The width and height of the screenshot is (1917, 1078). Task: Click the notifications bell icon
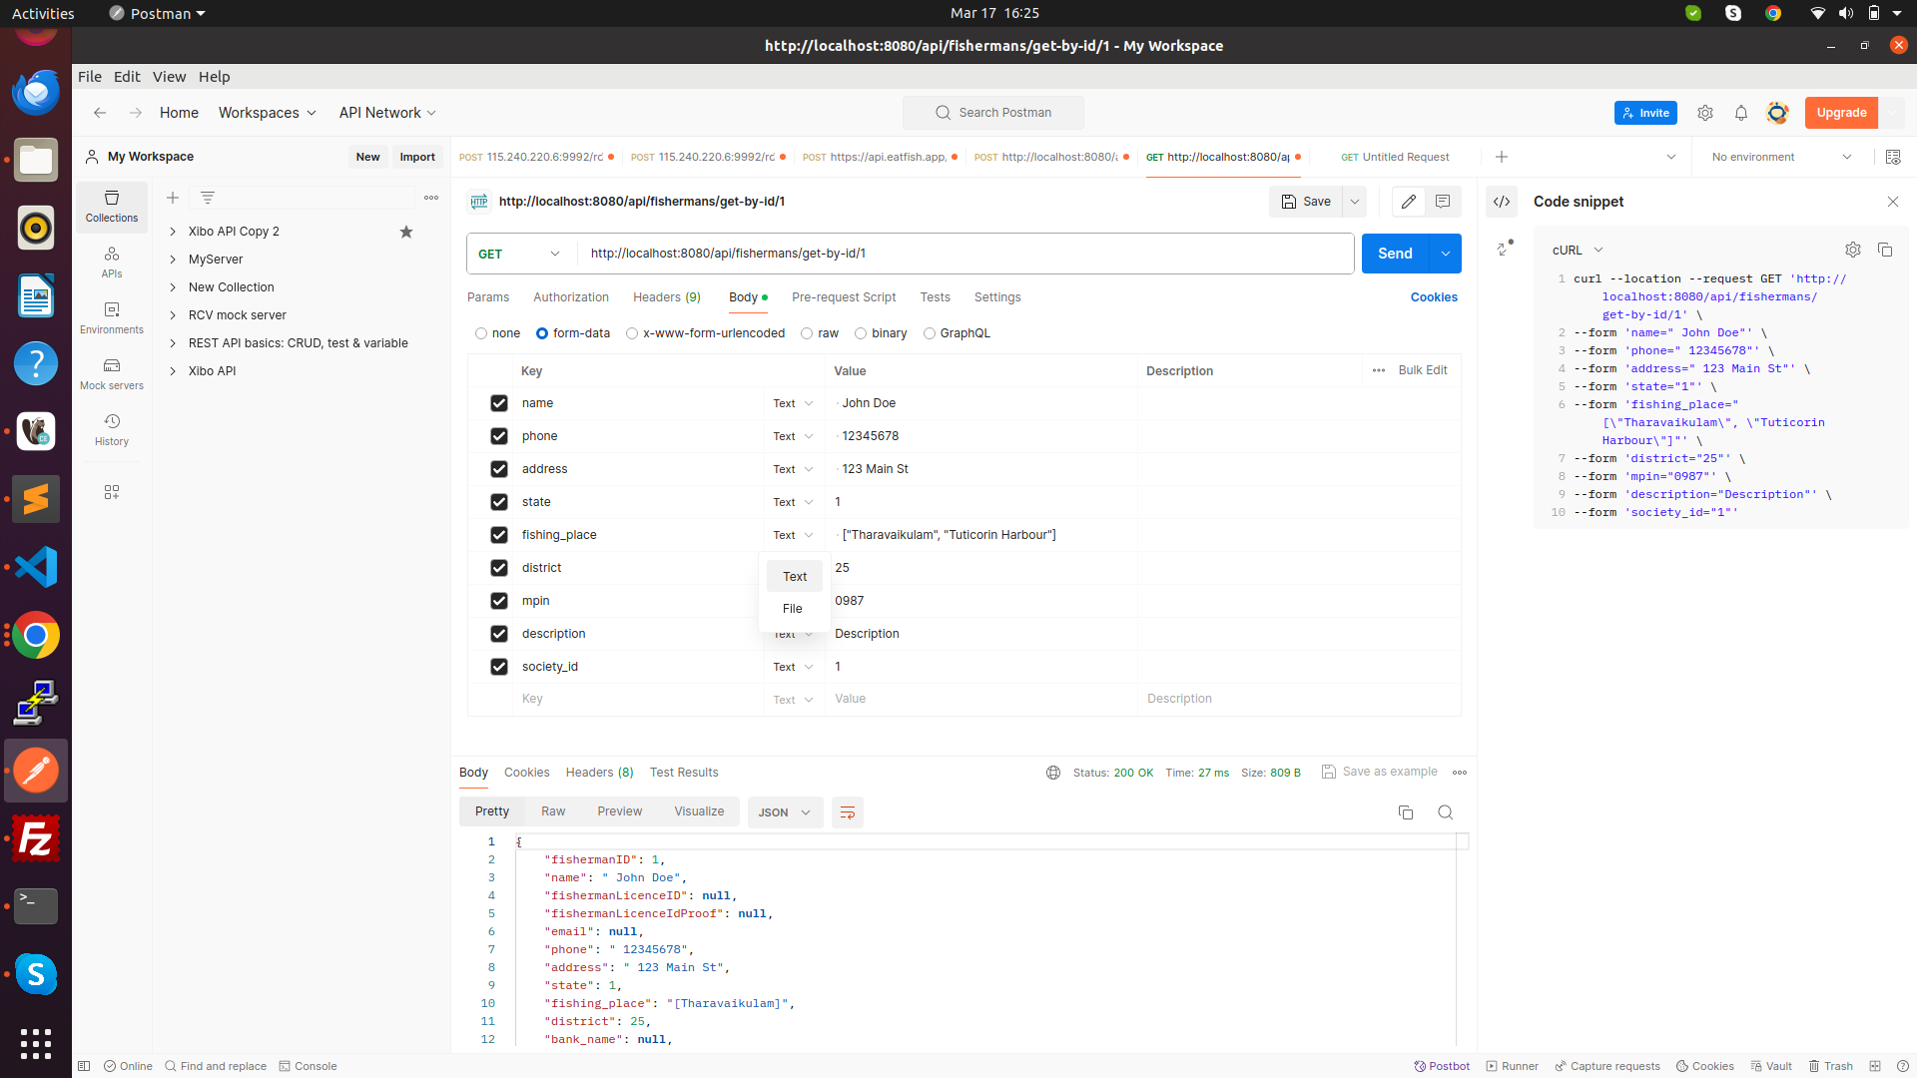pos(1741,113)
